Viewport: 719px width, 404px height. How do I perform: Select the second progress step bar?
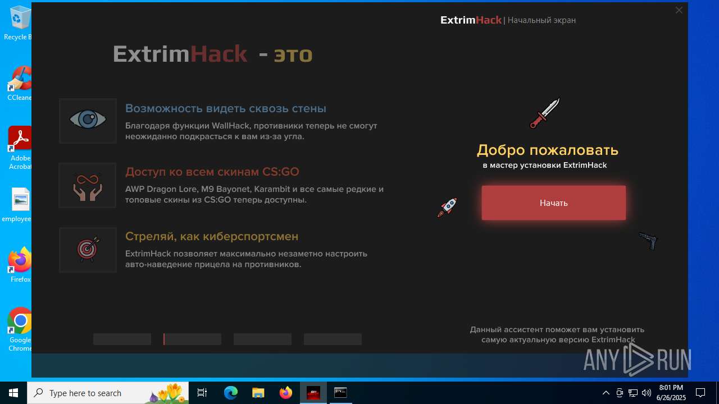[192, 339]
